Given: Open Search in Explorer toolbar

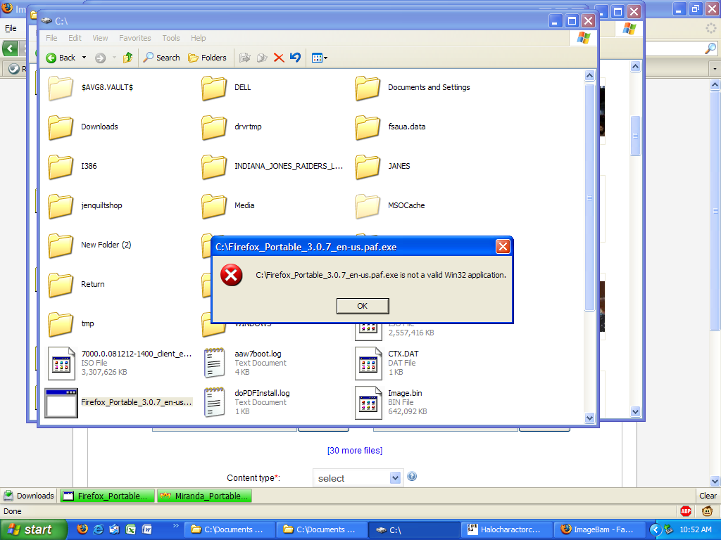Looking at the screenshot, I should tap(161, 58).
